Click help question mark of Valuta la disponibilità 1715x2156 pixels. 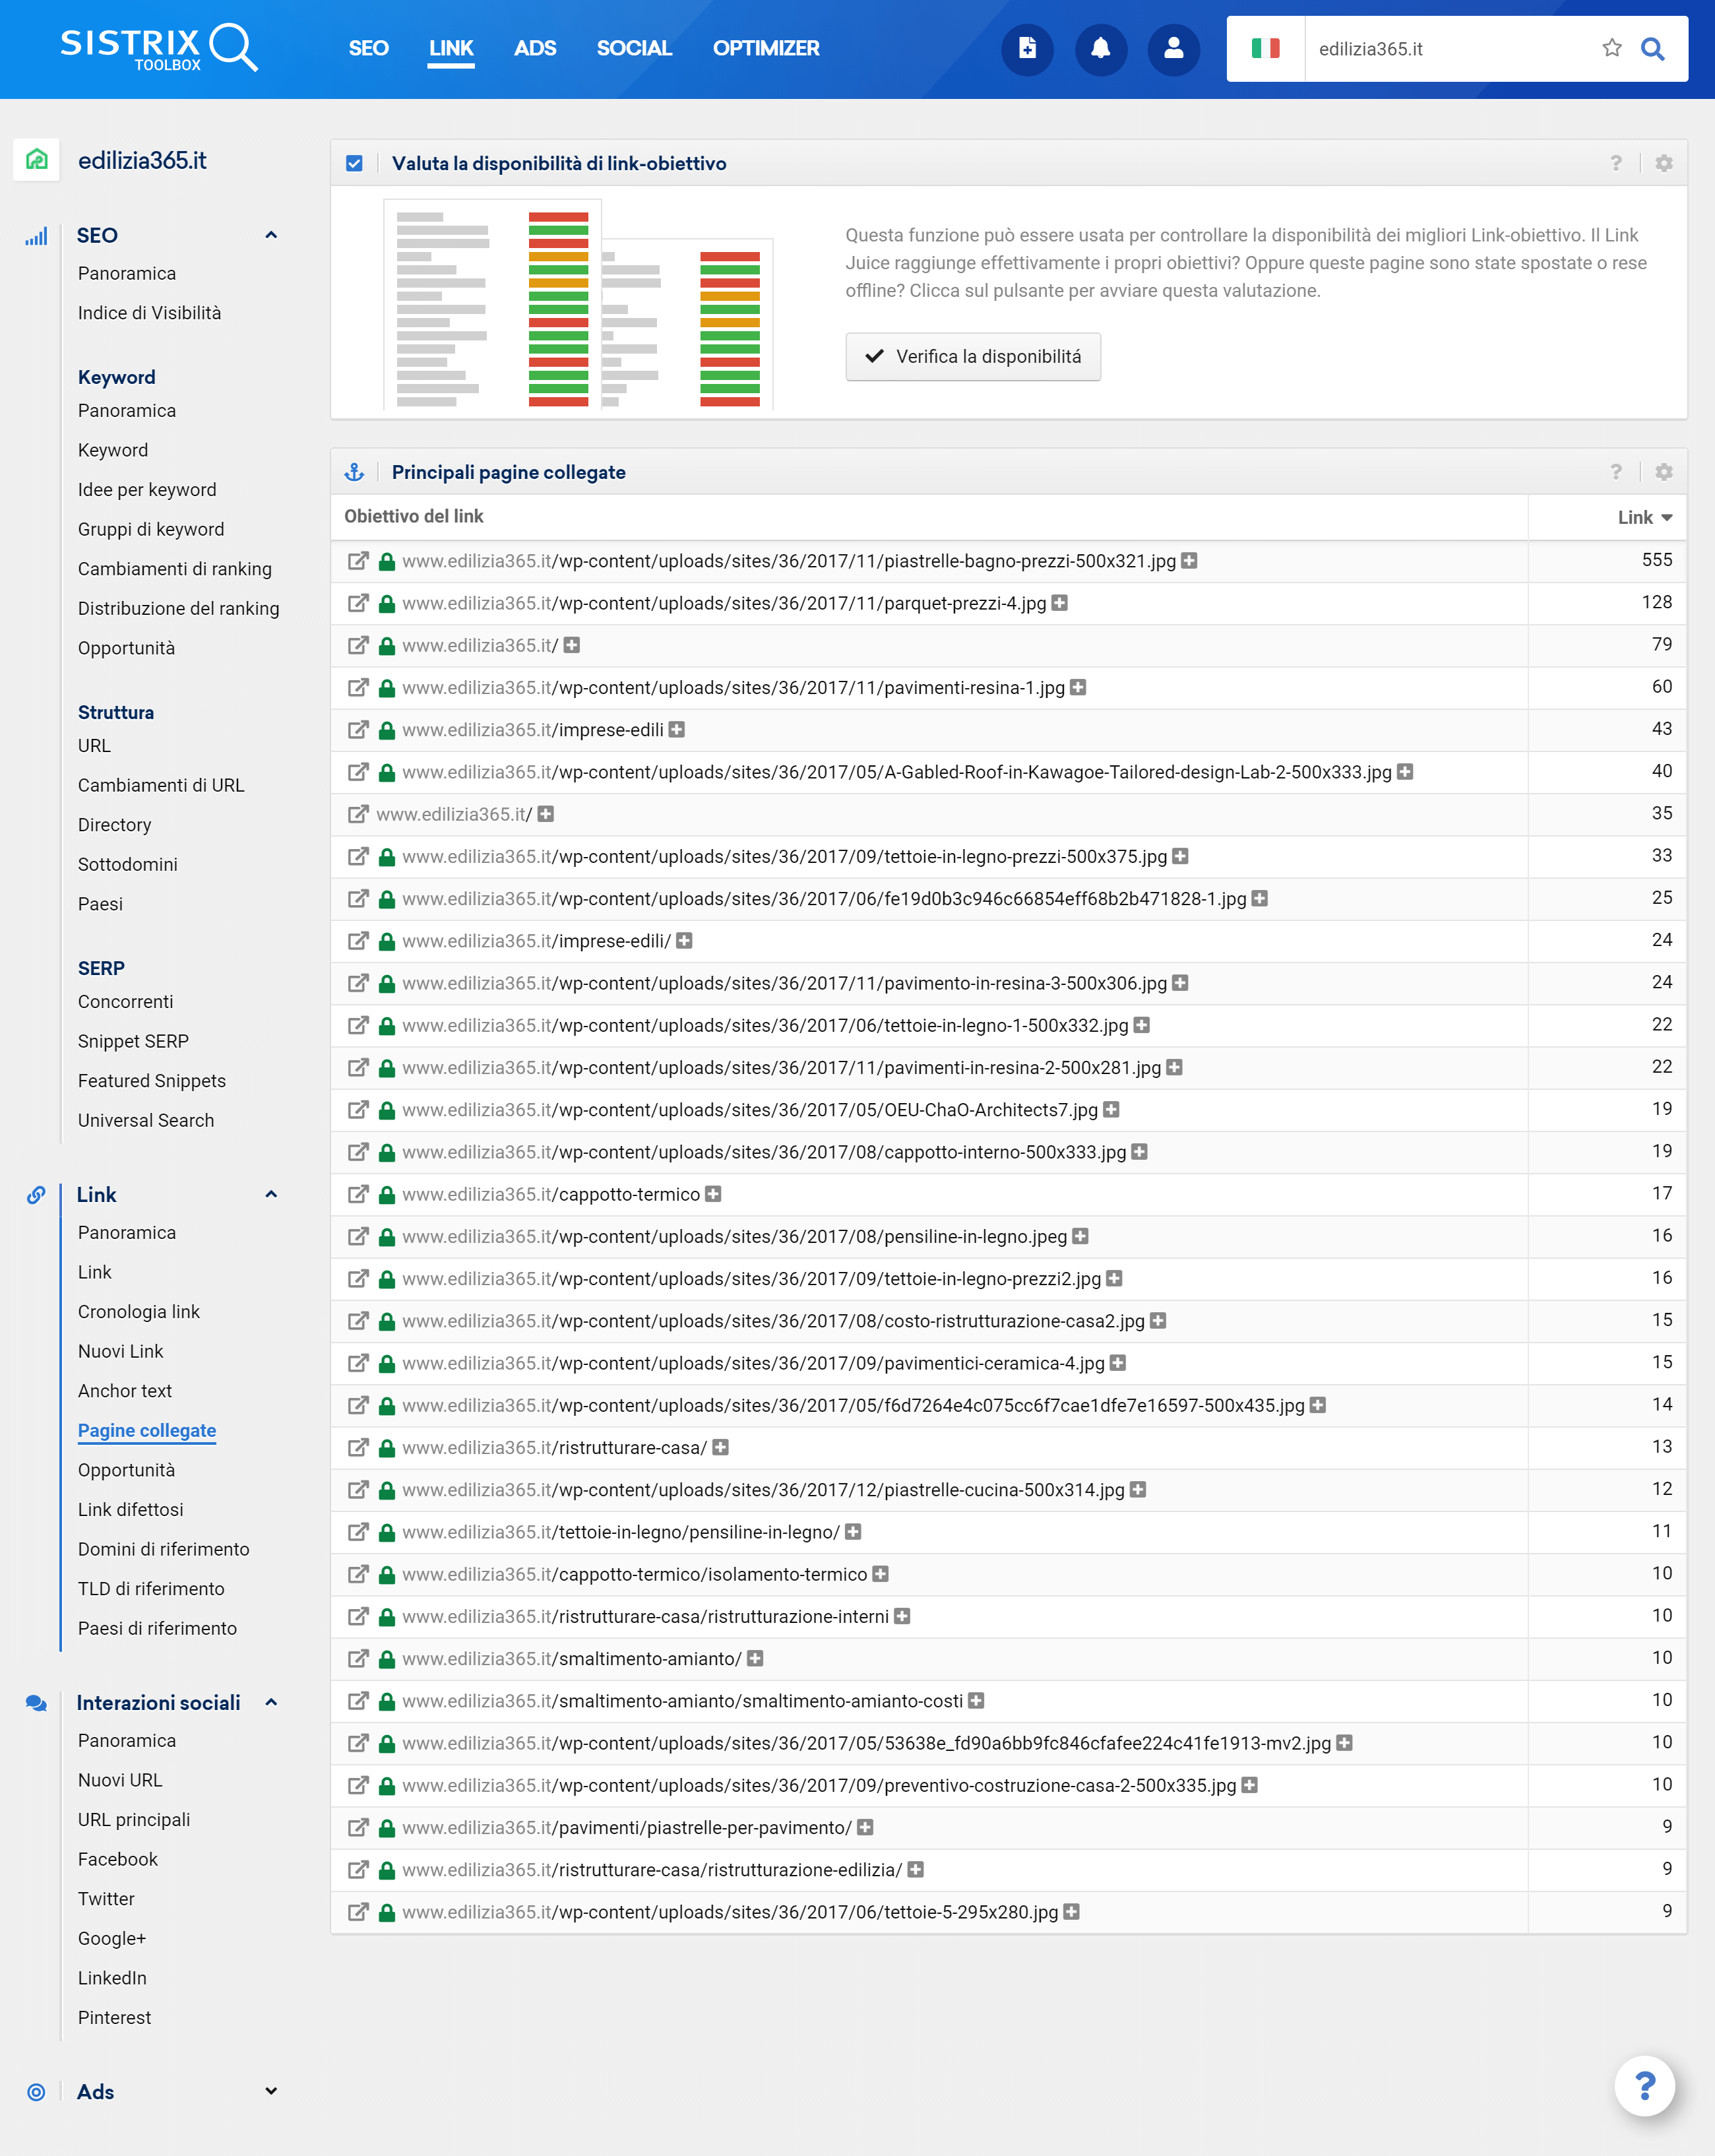[x=1616, y=163]
